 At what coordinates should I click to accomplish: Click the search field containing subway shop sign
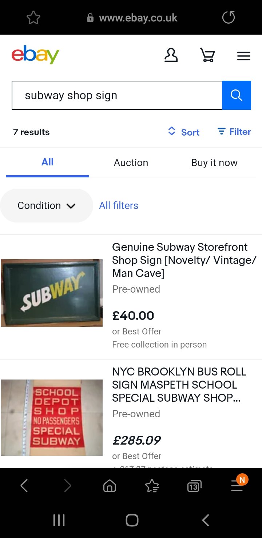point(116,95)
